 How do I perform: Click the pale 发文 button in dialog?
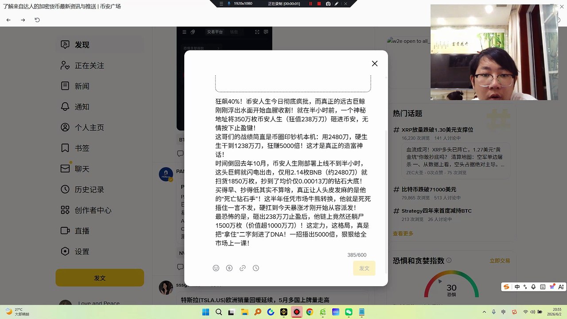(x=364, y=268)
